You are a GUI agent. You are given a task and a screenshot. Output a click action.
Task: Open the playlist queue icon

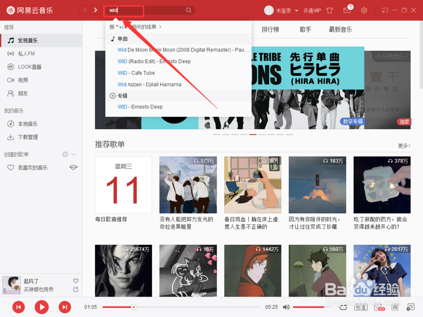point(410,307)
